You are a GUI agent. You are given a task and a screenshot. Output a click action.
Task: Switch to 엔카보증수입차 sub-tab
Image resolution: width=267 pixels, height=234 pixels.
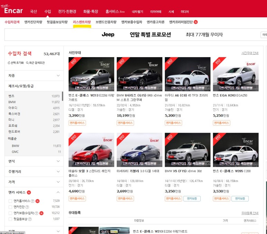tap(132, 22)
